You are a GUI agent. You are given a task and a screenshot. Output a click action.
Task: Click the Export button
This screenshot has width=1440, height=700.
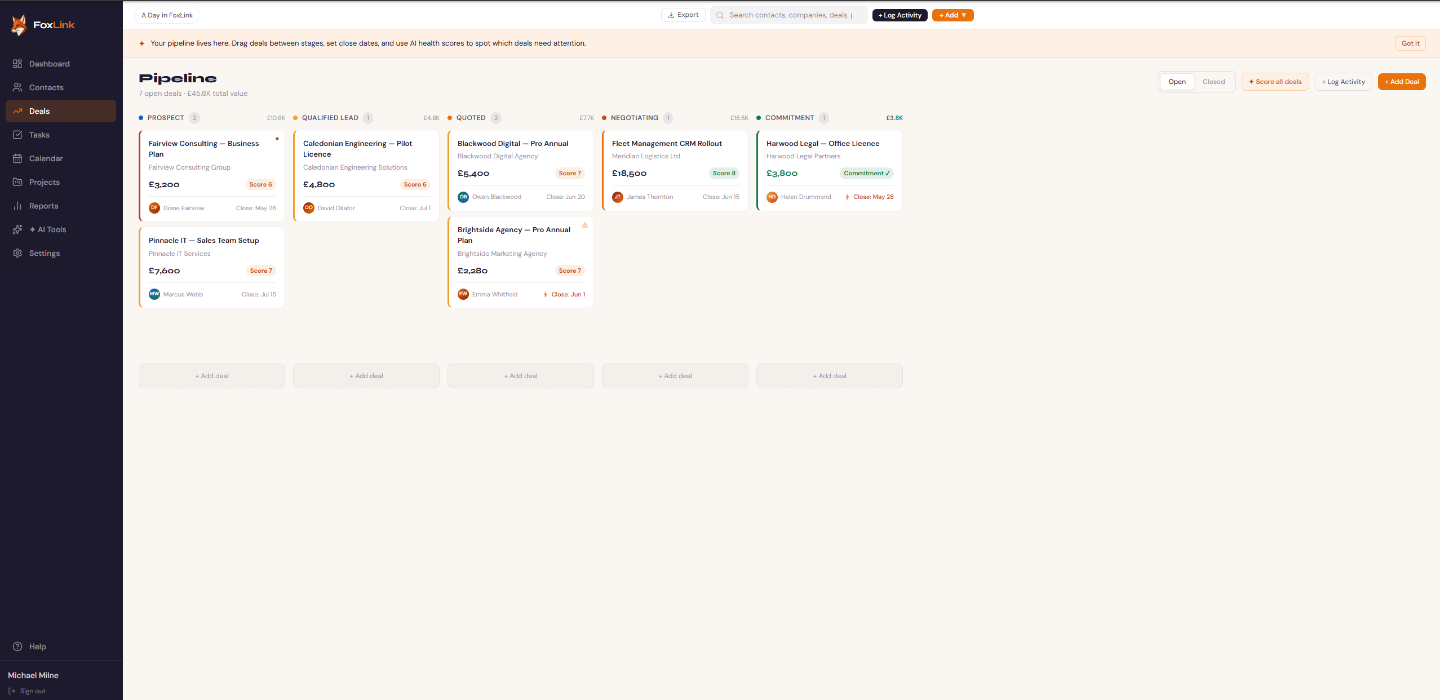click(683, 15)
